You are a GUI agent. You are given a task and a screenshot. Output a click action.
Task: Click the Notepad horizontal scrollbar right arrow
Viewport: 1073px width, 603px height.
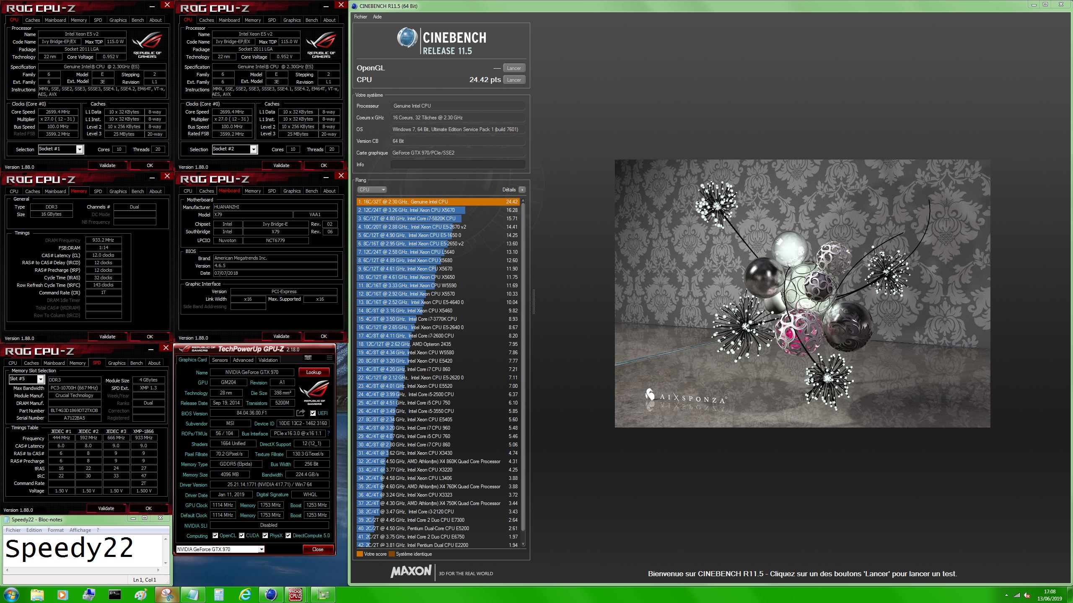pyautogui.click(x=158, y=570)
